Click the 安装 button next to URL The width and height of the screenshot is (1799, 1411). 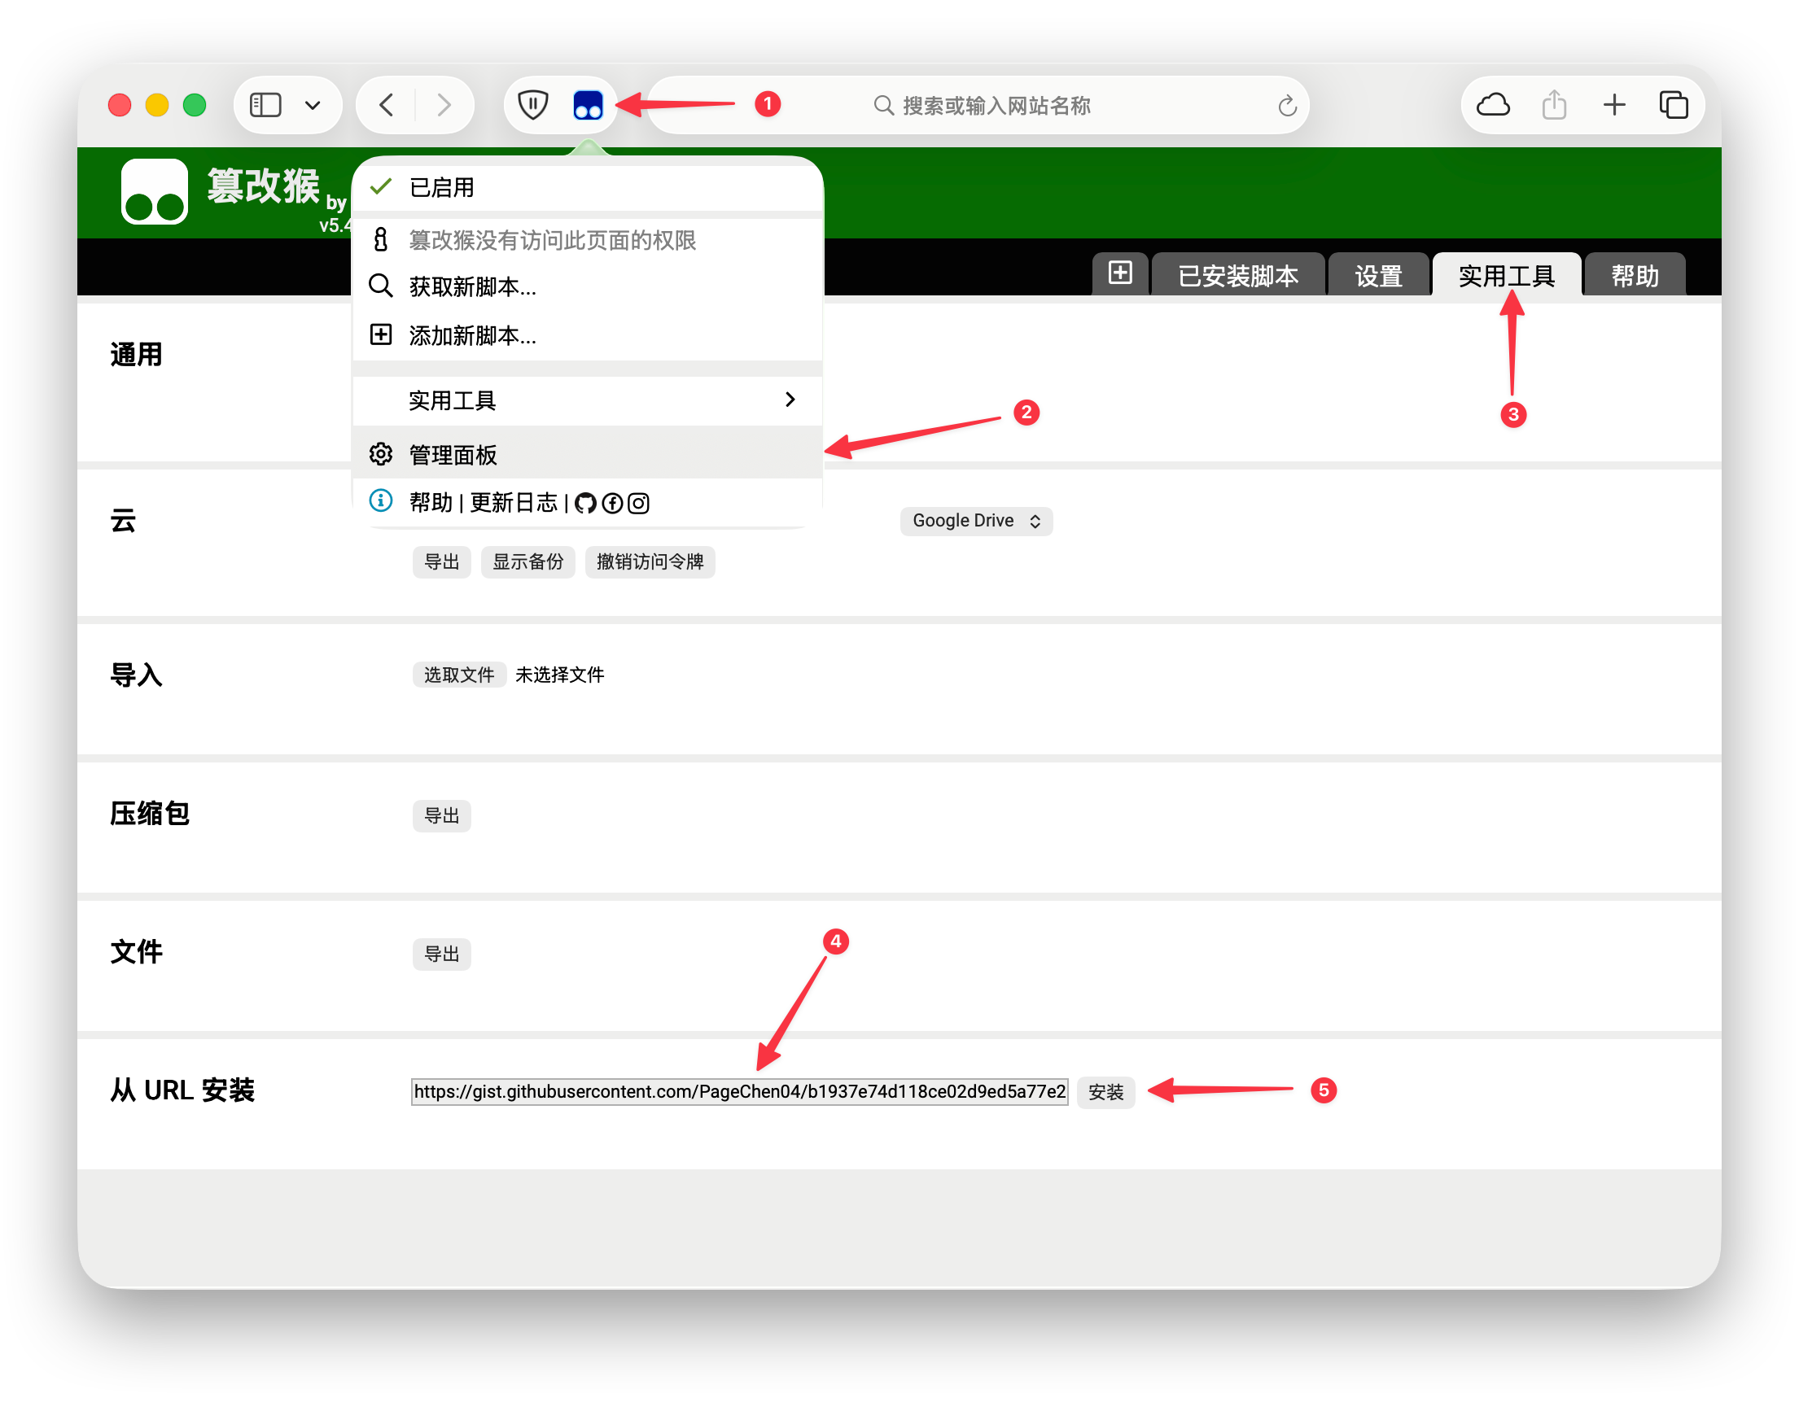tap(1105, 1092)
